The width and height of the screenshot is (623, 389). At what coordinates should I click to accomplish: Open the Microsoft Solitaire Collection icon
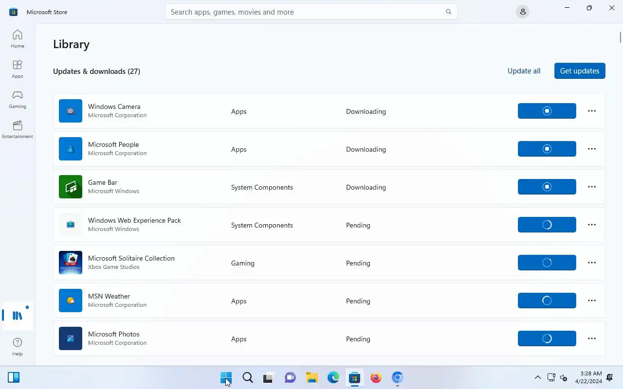coord(71,263)
